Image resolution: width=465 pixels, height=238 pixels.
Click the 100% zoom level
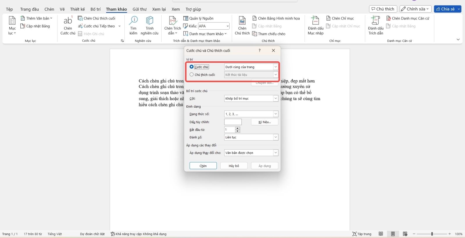coord(459,234)
